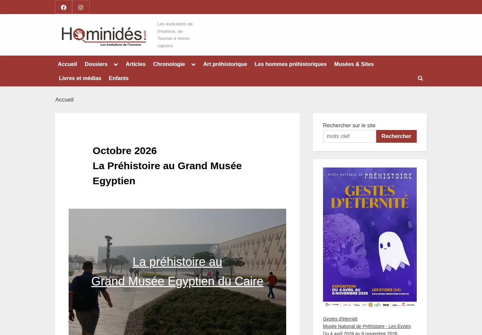Go to Musées & Sites

click(354, 64)
